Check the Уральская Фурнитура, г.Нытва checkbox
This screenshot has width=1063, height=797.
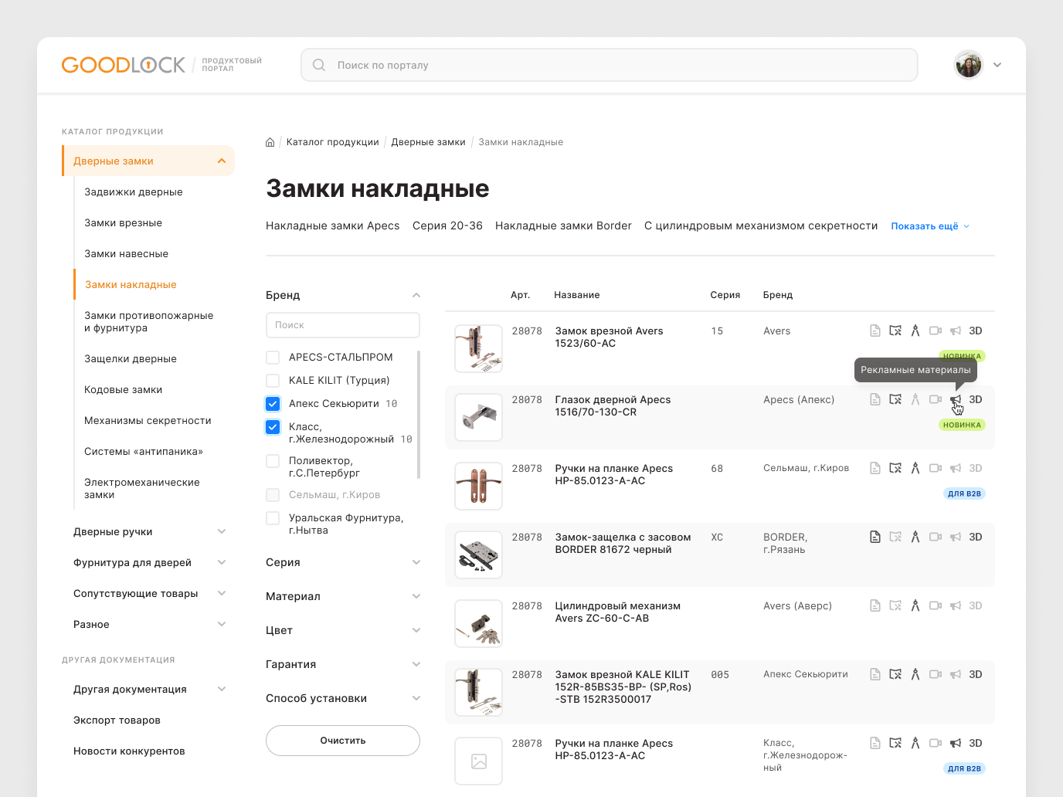(273, 518)
